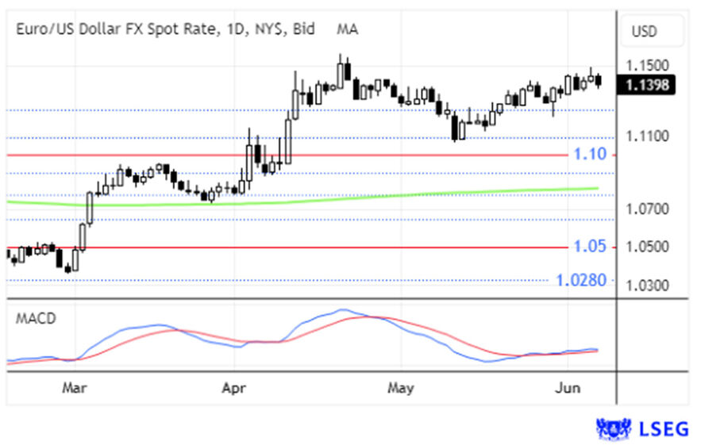Click the MA indicator label

(x=347, y=29)
